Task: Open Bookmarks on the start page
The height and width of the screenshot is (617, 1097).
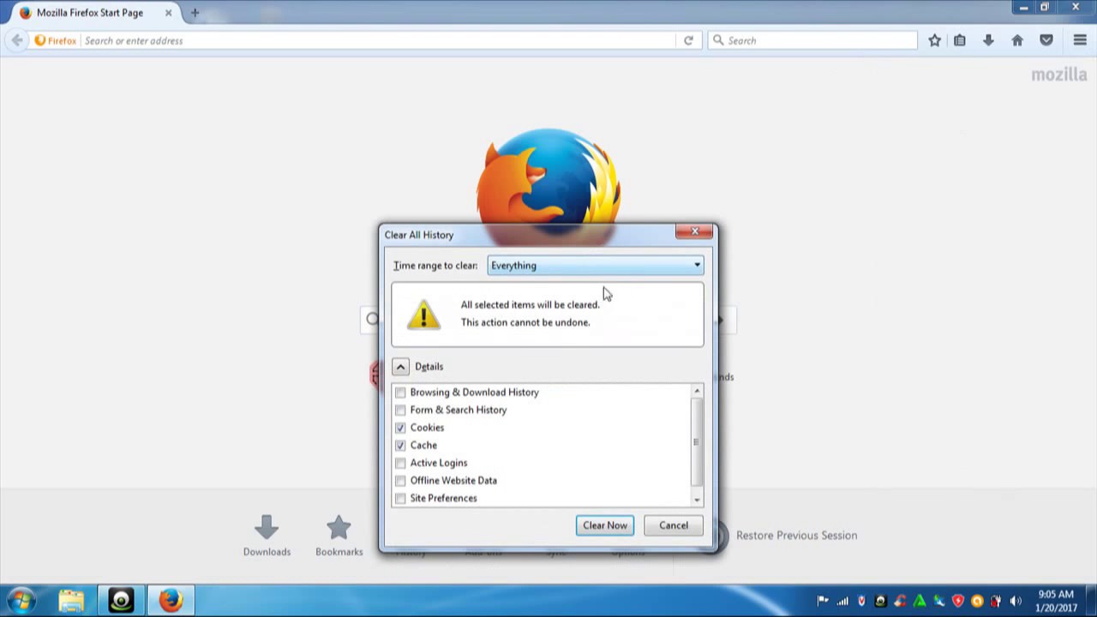Action: coord(339,536)
